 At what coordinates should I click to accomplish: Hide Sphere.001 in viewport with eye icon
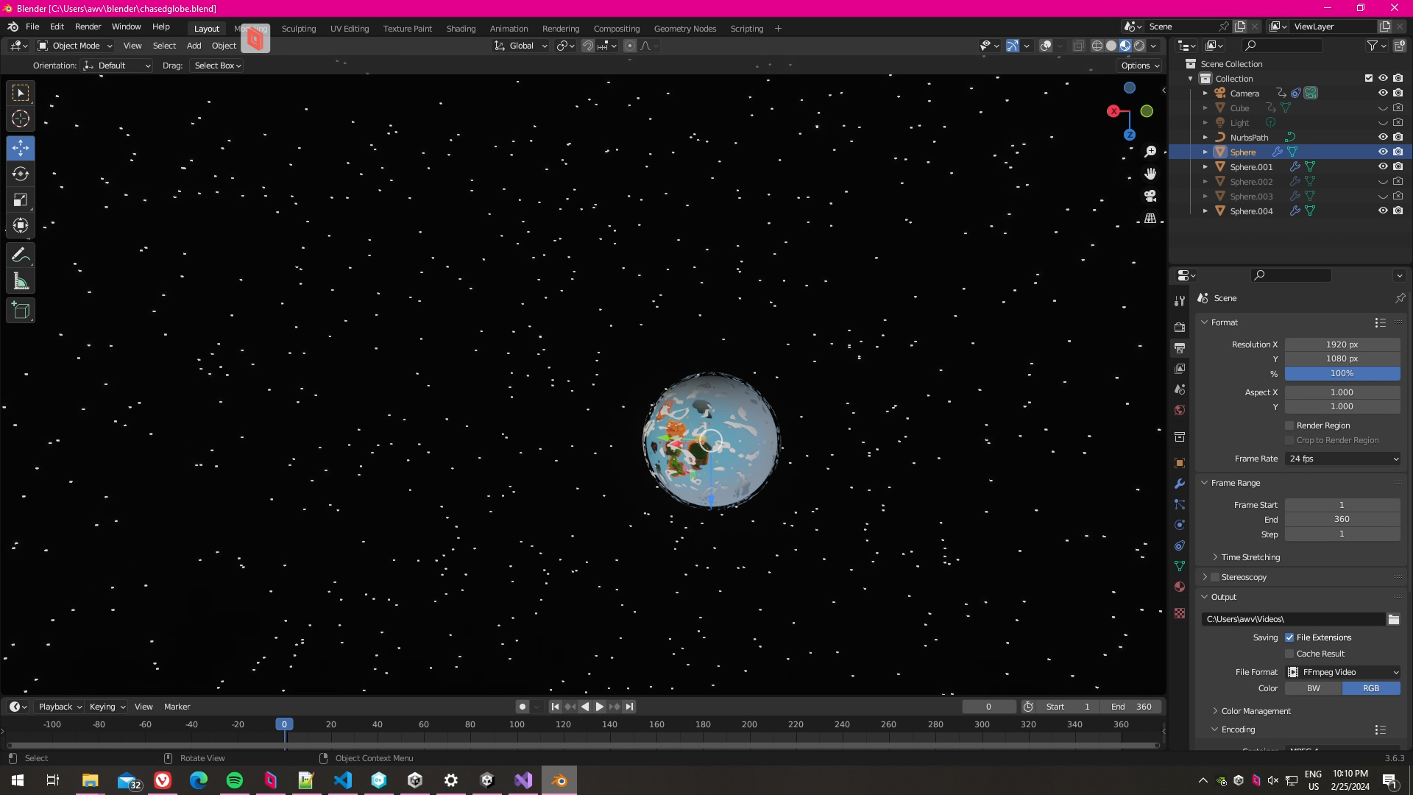tap(1383, 166)
